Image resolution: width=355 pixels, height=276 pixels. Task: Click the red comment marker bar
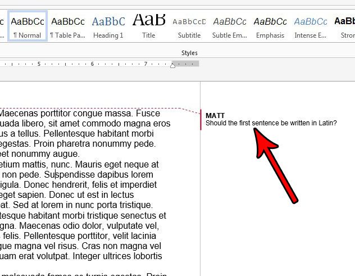(201, 120)
